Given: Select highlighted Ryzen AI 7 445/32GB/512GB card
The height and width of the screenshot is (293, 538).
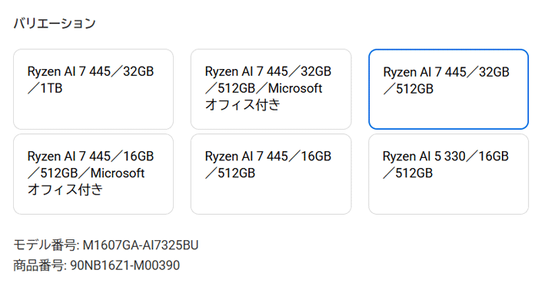Looking at the screenshot, I should pos(448,89).
